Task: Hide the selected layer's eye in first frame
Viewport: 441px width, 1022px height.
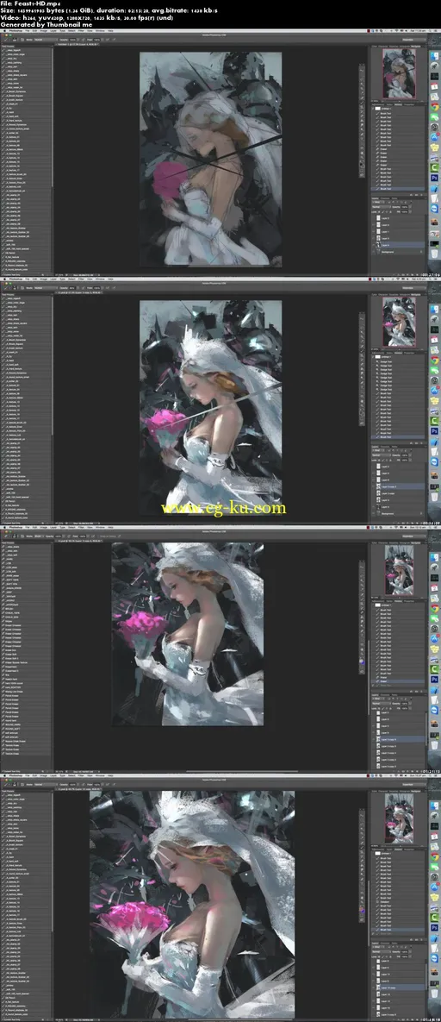Action: [373, 245]
